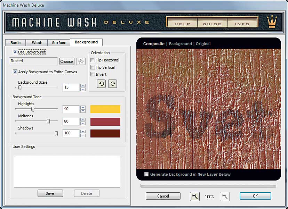Click the User Settings list box

tap(67, 172)
